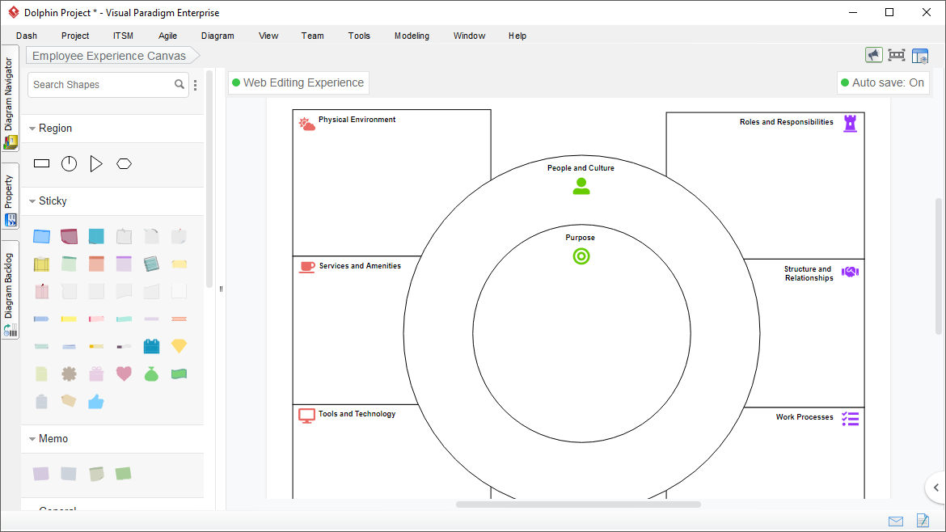This screenshot has height=532, width=946.
Task: Pick the blue calendar sticky shape
Action: [x=151, y=346]
